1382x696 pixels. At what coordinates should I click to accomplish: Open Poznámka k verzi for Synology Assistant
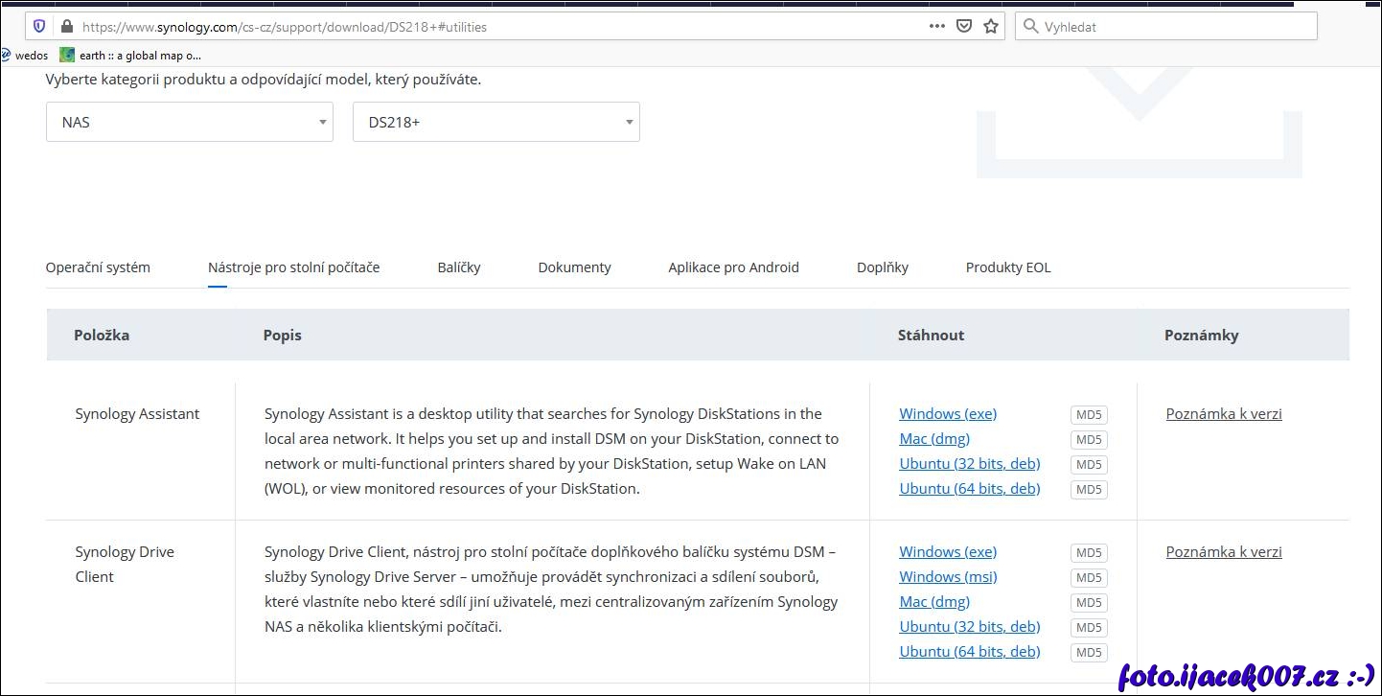click(x=1223, y=414)
